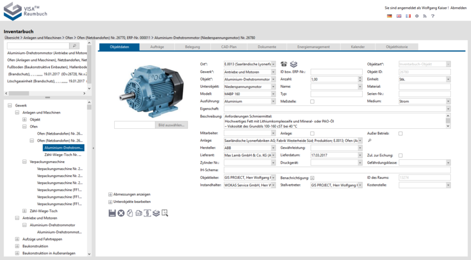This screenshot has width=471, height=260.
Task: Click the Bild auswählen button
Action: coord(171,125)
